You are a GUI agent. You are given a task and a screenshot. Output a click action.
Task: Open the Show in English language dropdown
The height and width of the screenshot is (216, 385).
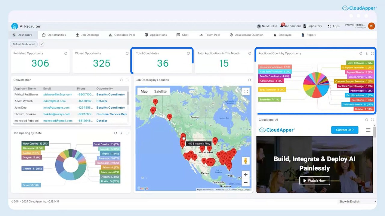click(x=358, y=202)
